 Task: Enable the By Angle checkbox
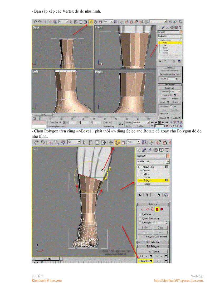(x=139, y=222)
